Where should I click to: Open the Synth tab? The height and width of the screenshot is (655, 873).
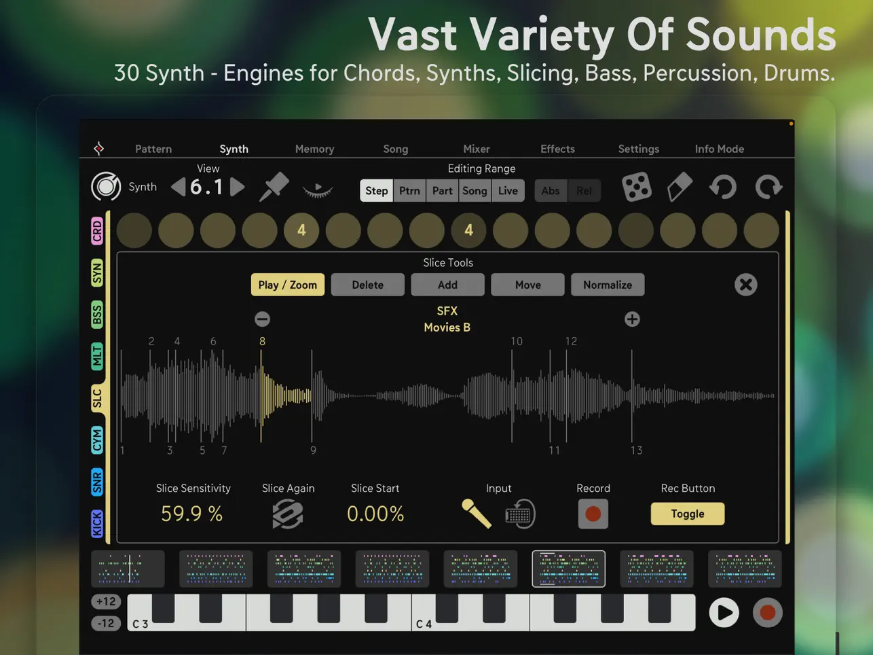coord(234,149)
